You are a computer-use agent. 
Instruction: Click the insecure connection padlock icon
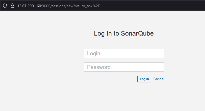coord(12,6)
